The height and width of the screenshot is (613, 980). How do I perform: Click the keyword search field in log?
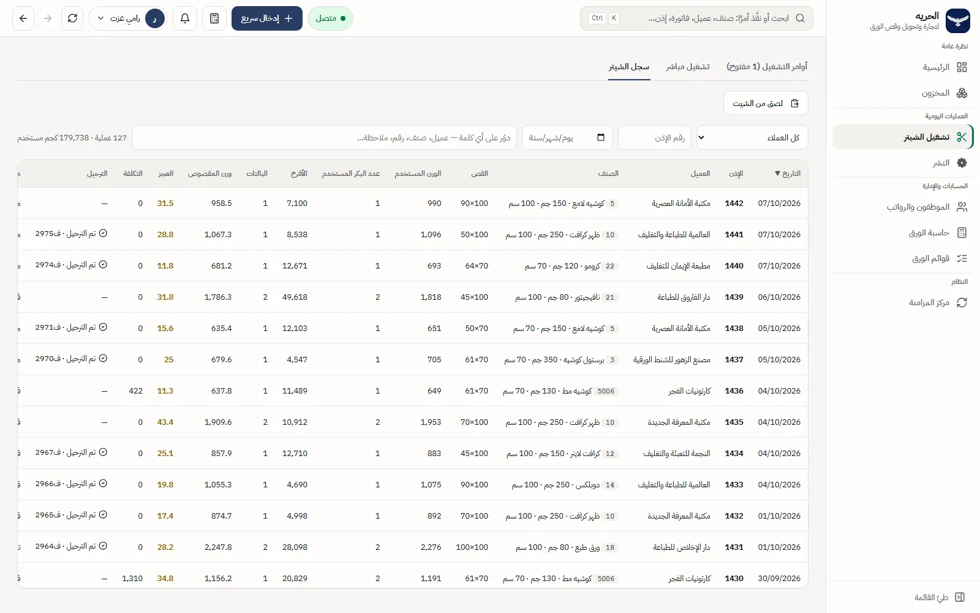(x=324, y=137)
